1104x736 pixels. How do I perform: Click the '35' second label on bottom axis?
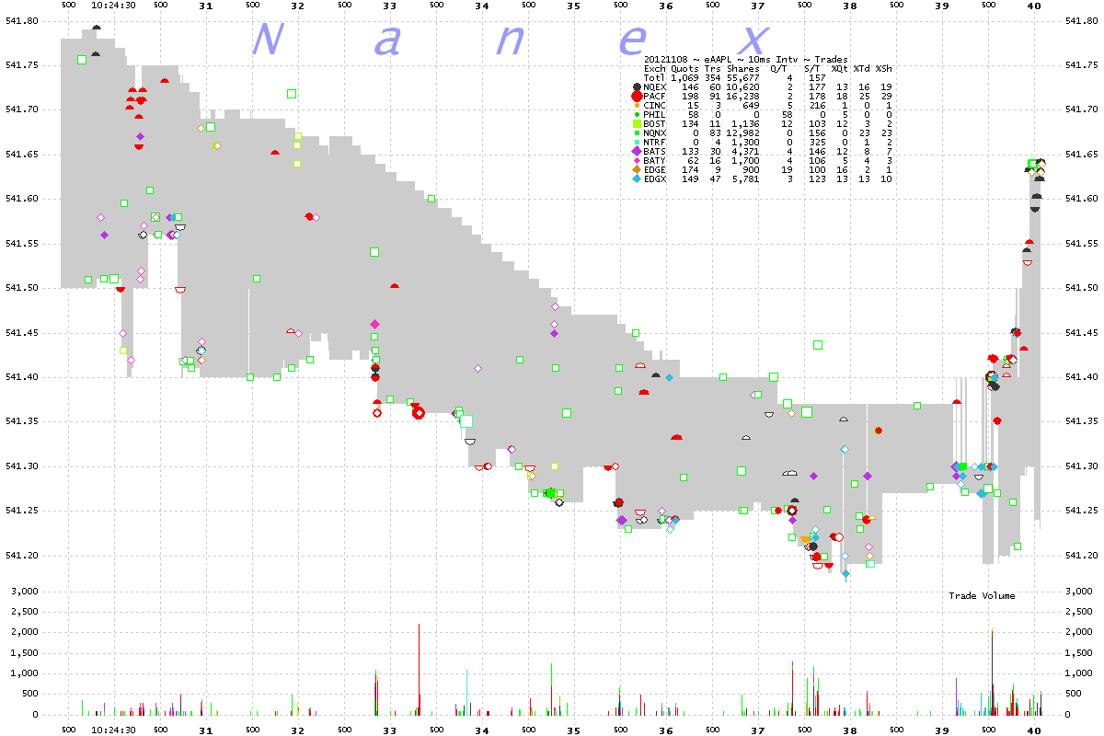573,730
